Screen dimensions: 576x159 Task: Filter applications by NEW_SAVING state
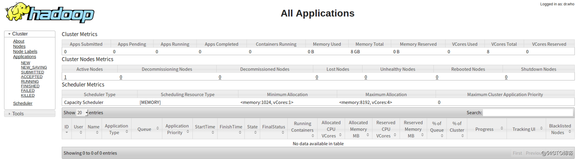click(34, 67)
